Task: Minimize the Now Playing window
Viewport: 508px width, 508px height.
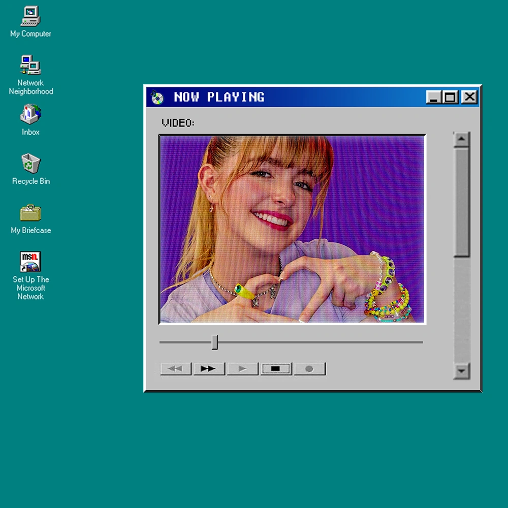Action: 433,97
